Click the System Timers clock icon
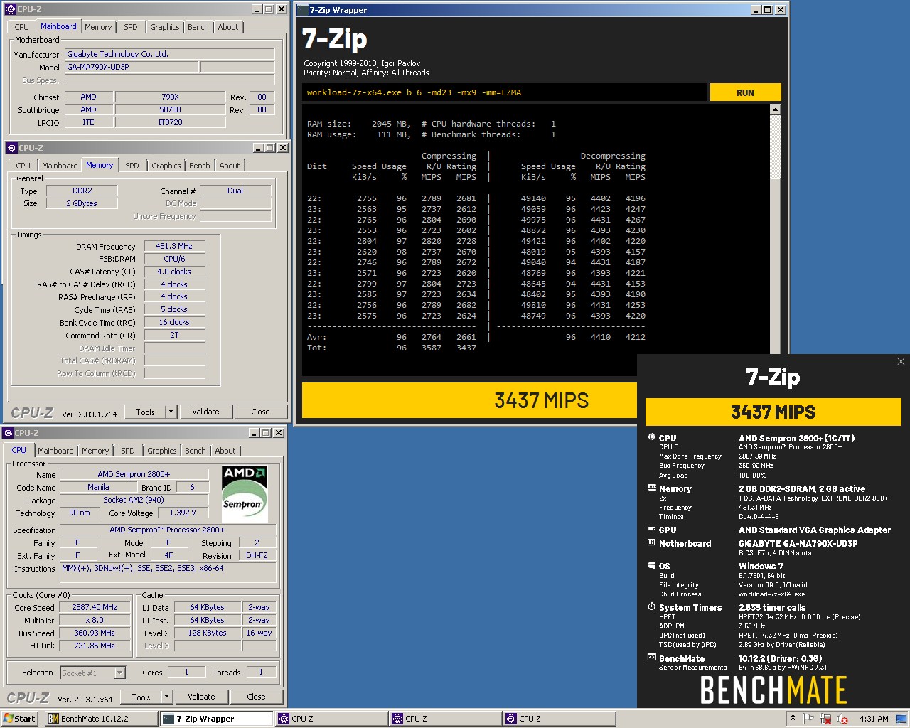The height and width of the screenshot is (728, 910). [x=651, y=606]
